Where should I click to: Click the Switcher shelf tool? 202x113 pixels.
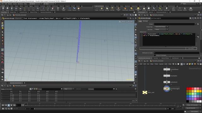[x=185, y=9]
